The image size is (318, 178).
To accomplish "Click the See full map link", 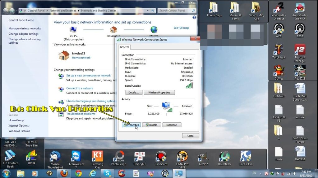I will [x=181, y=28].
